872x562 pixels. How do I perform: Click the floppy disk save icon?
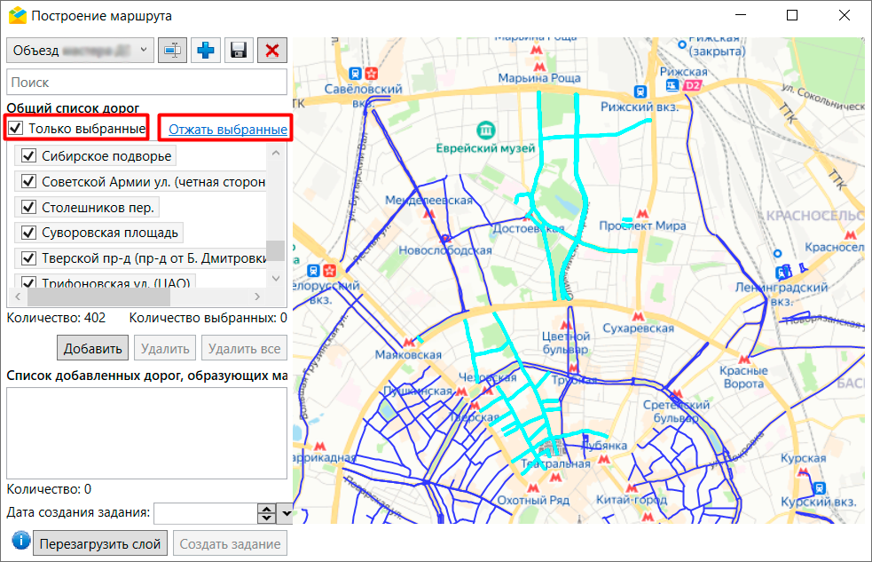[x=238, y=51]
